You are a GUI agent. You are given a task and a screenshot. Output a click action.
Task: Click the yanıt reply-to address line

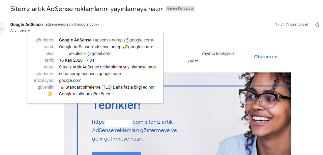pos(106,47)
